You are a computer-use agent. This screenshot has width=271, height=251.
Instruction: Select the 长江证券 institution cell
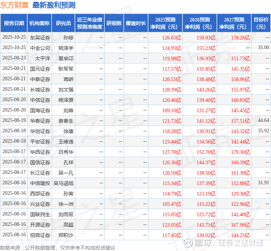tap(40, 173)
